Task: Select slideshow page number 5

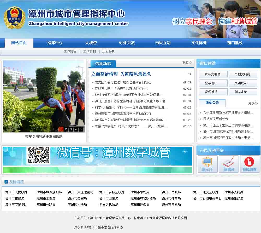Action: coord(81,129)
